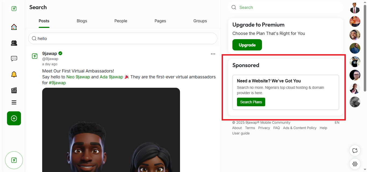
Task: Switch to the People tab
Action: click(121, 21)
